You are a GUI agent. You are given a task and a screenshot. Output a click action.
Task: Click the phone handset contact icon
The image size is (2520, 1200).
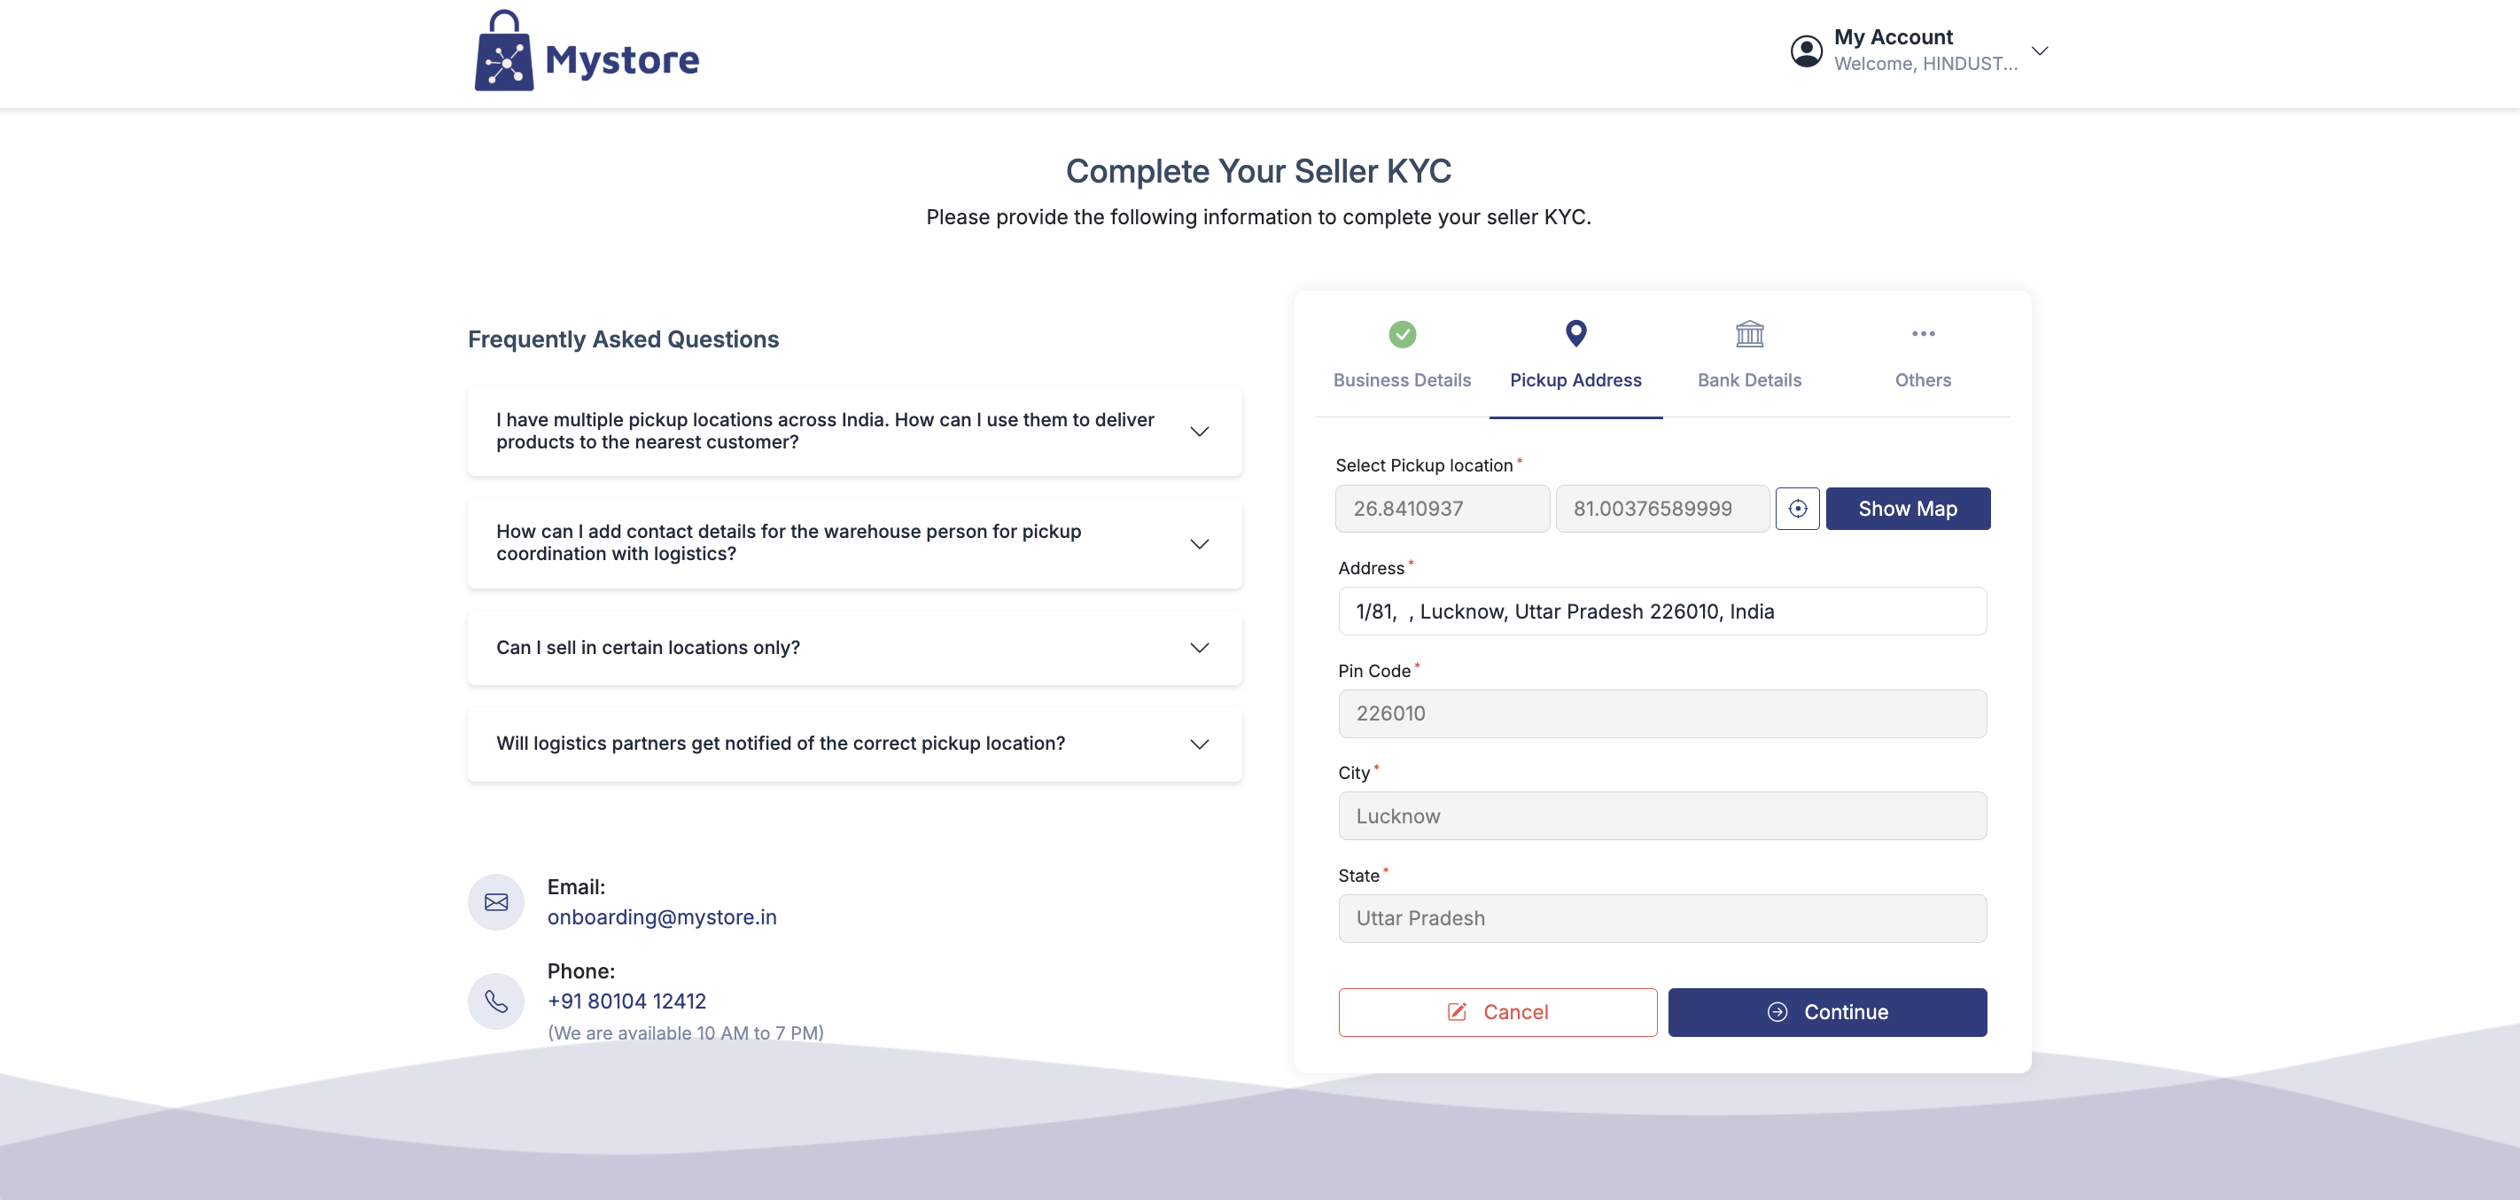click(496, 1001)
